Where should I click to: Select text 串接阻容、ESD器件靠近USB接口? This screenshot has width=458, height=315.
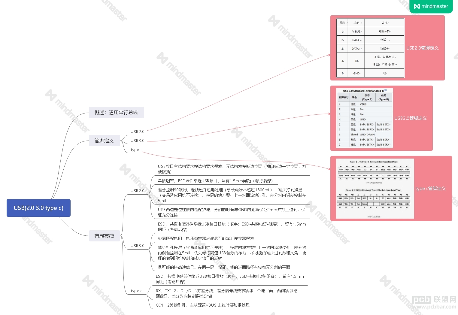215,181
